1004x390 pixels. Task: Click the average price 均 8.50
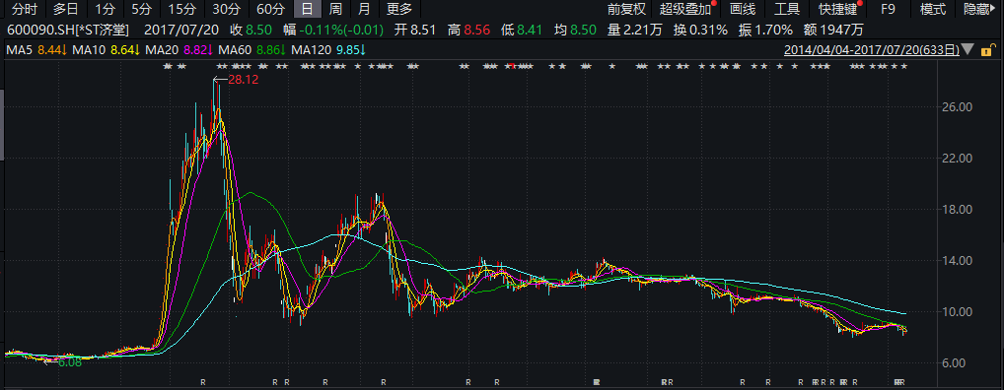click(x=575, y=30)
